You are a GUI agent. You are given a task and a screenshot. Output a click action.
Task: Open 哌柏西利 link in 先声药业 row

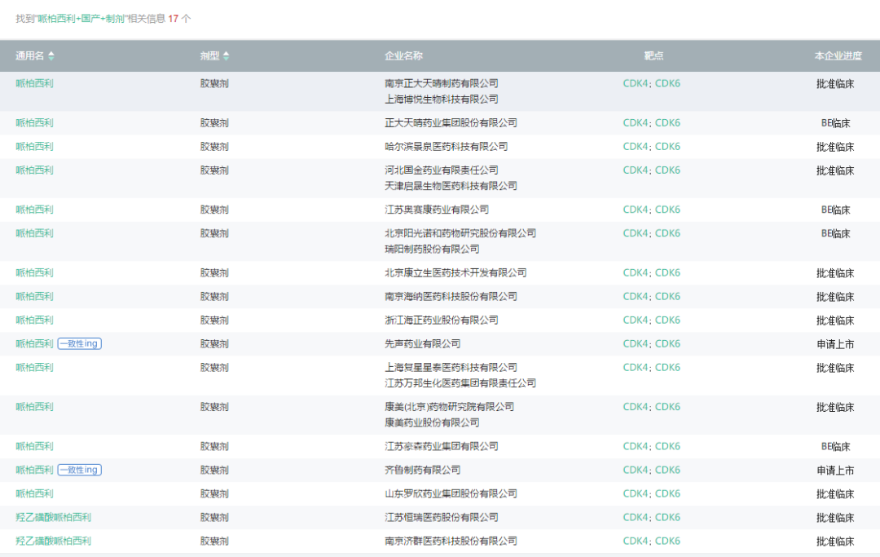[35, 343]
